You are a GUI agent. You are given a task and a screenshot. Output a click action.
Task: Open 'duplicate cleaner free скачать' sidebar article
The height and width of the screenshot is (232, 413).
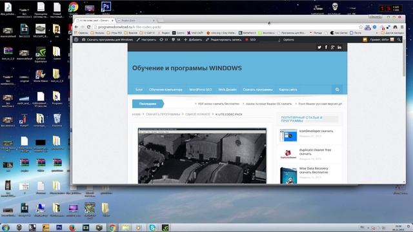click(315, 152)
